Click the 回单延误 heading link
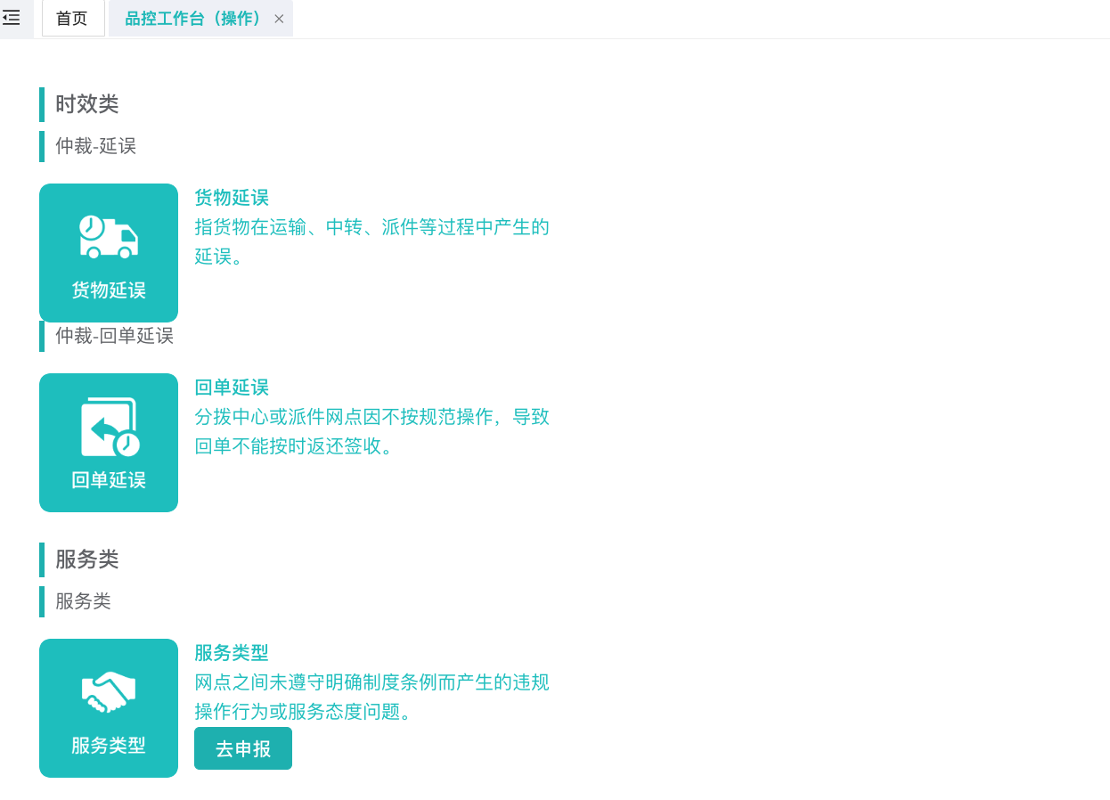This screenshot has width=1110, height=800. [x=232, y=388]
